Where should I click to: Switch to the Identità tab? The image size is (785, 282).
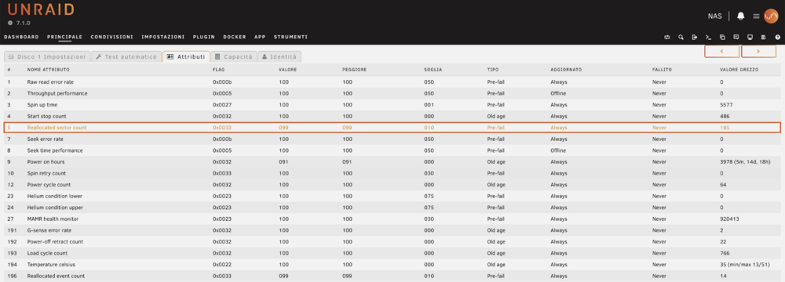(279, 57)
